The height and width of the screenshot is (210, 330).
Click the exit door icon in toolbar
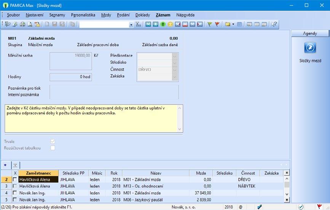(8, 24)
